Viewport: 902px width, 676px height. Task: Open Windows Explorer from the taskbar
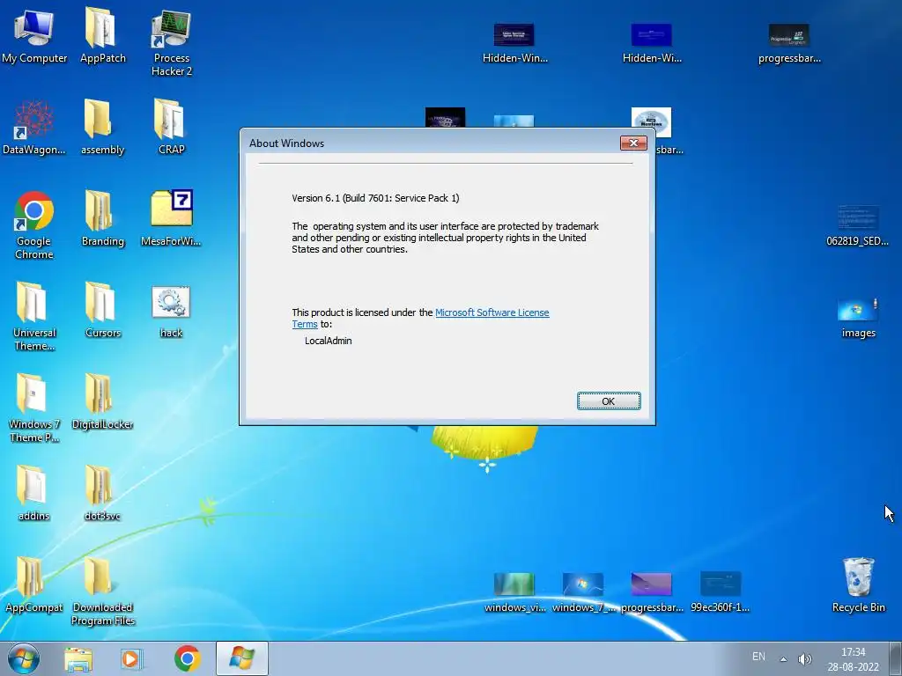(x=78, y=658)
